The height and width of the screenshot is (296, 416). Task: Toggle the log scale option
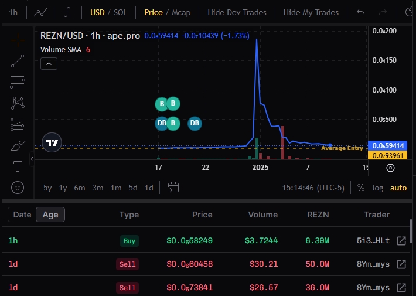(x=377, y=188)
